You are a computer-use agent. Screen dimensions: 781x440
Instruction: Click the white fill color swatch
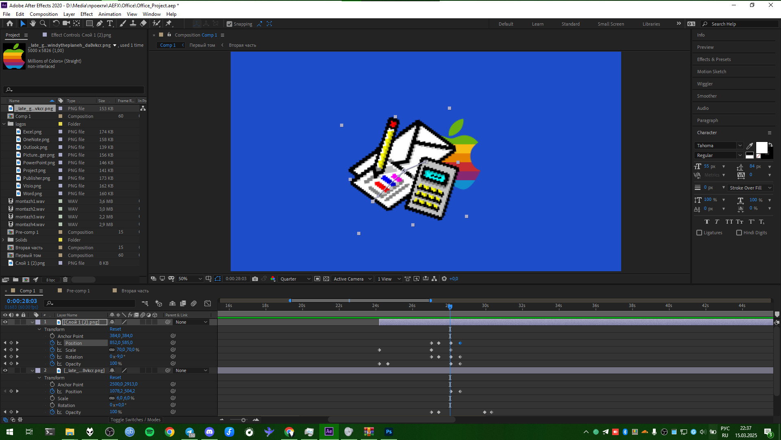tap(761, 147)
